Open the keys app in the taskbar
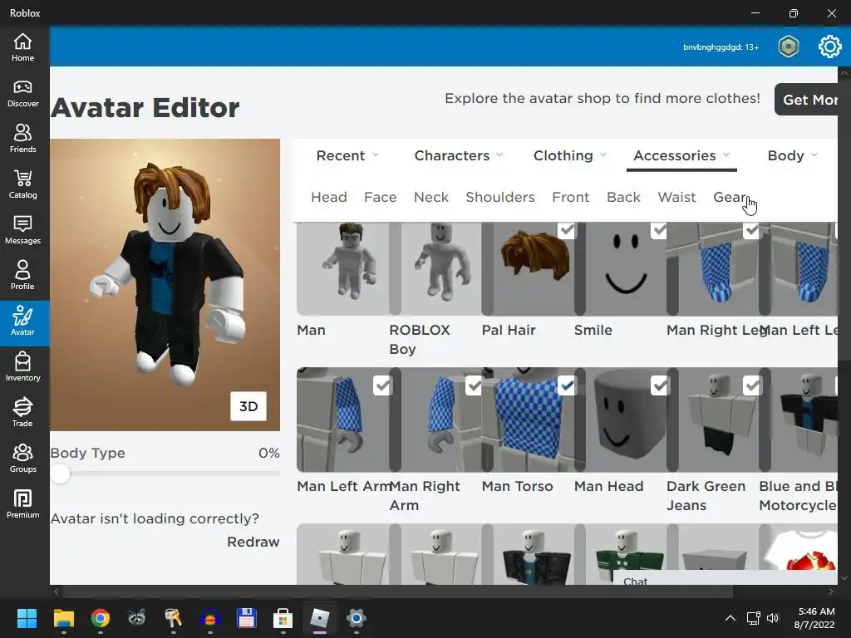Viewport: 851px width, 638px height. coord(173,618)
